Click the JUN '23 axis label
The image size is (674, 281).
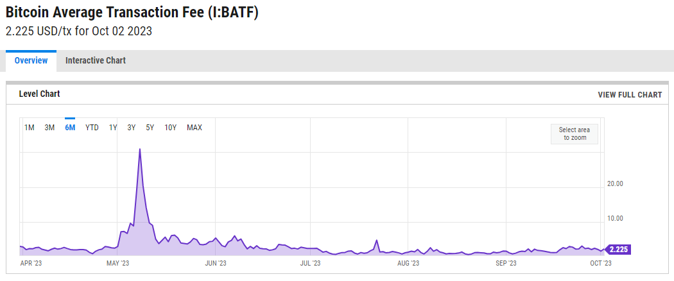(215, 263)
